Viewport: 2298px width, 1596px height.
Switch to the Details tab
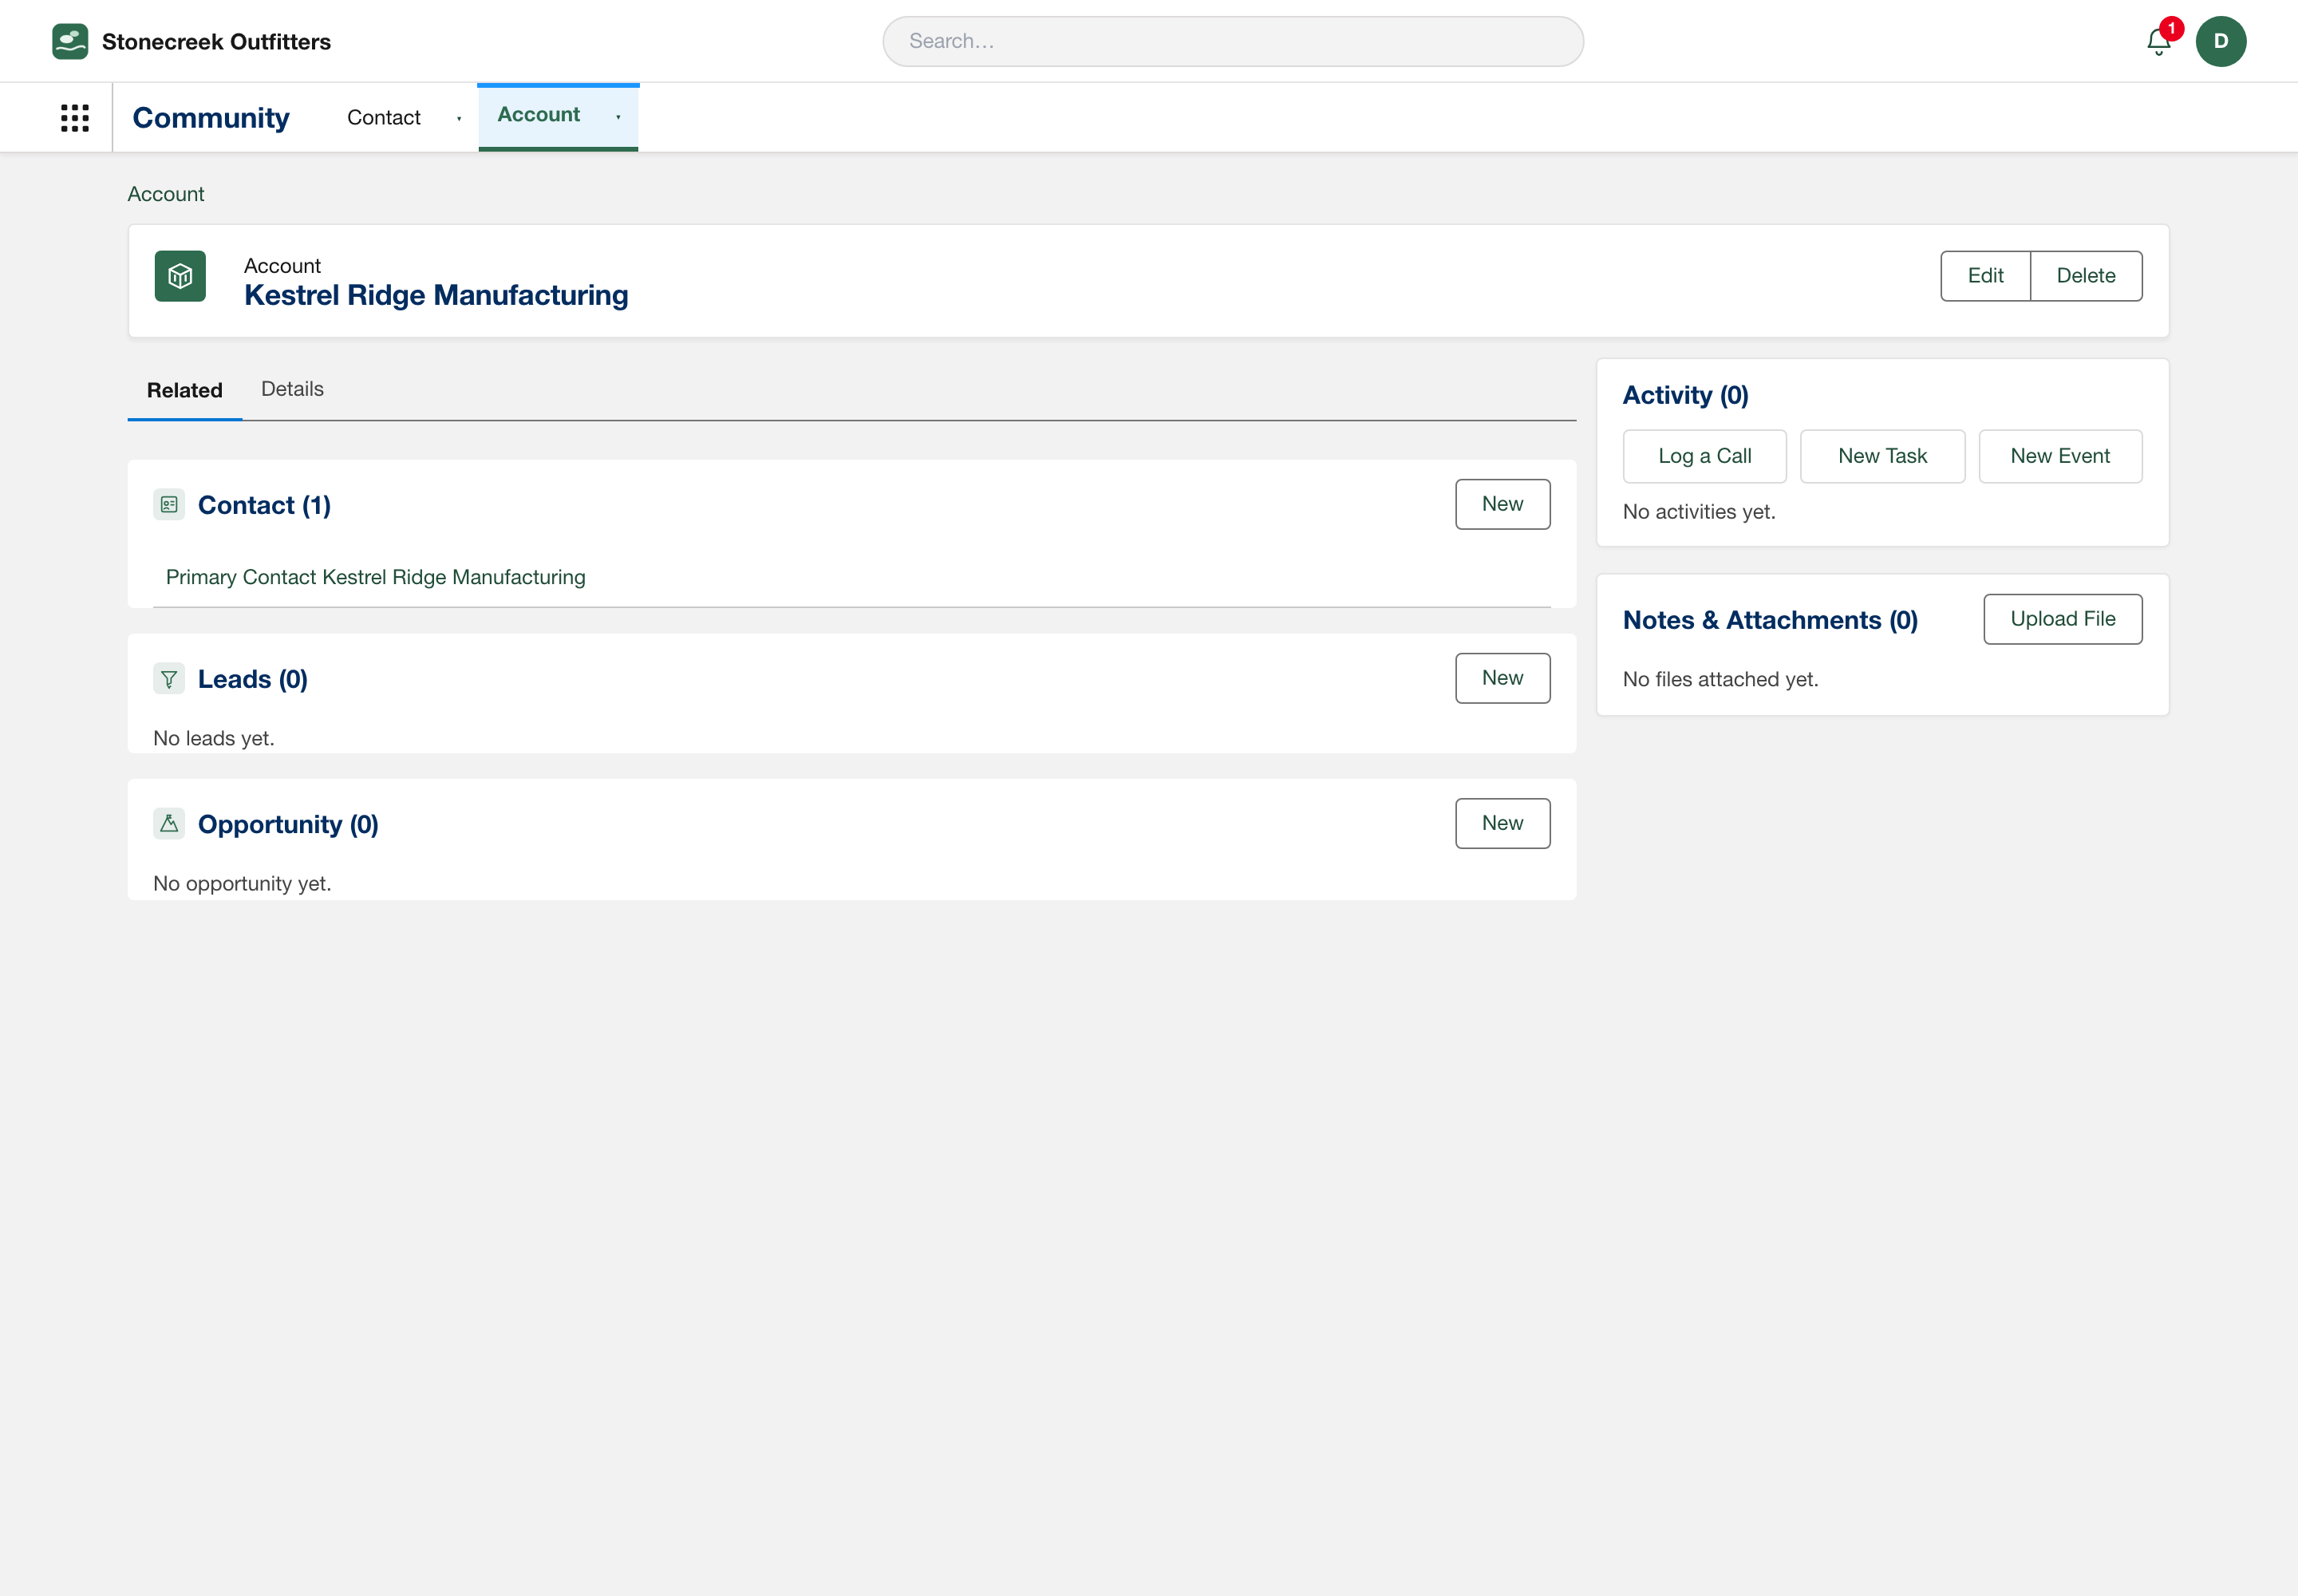pyautogui.click(x=292, y=389)
